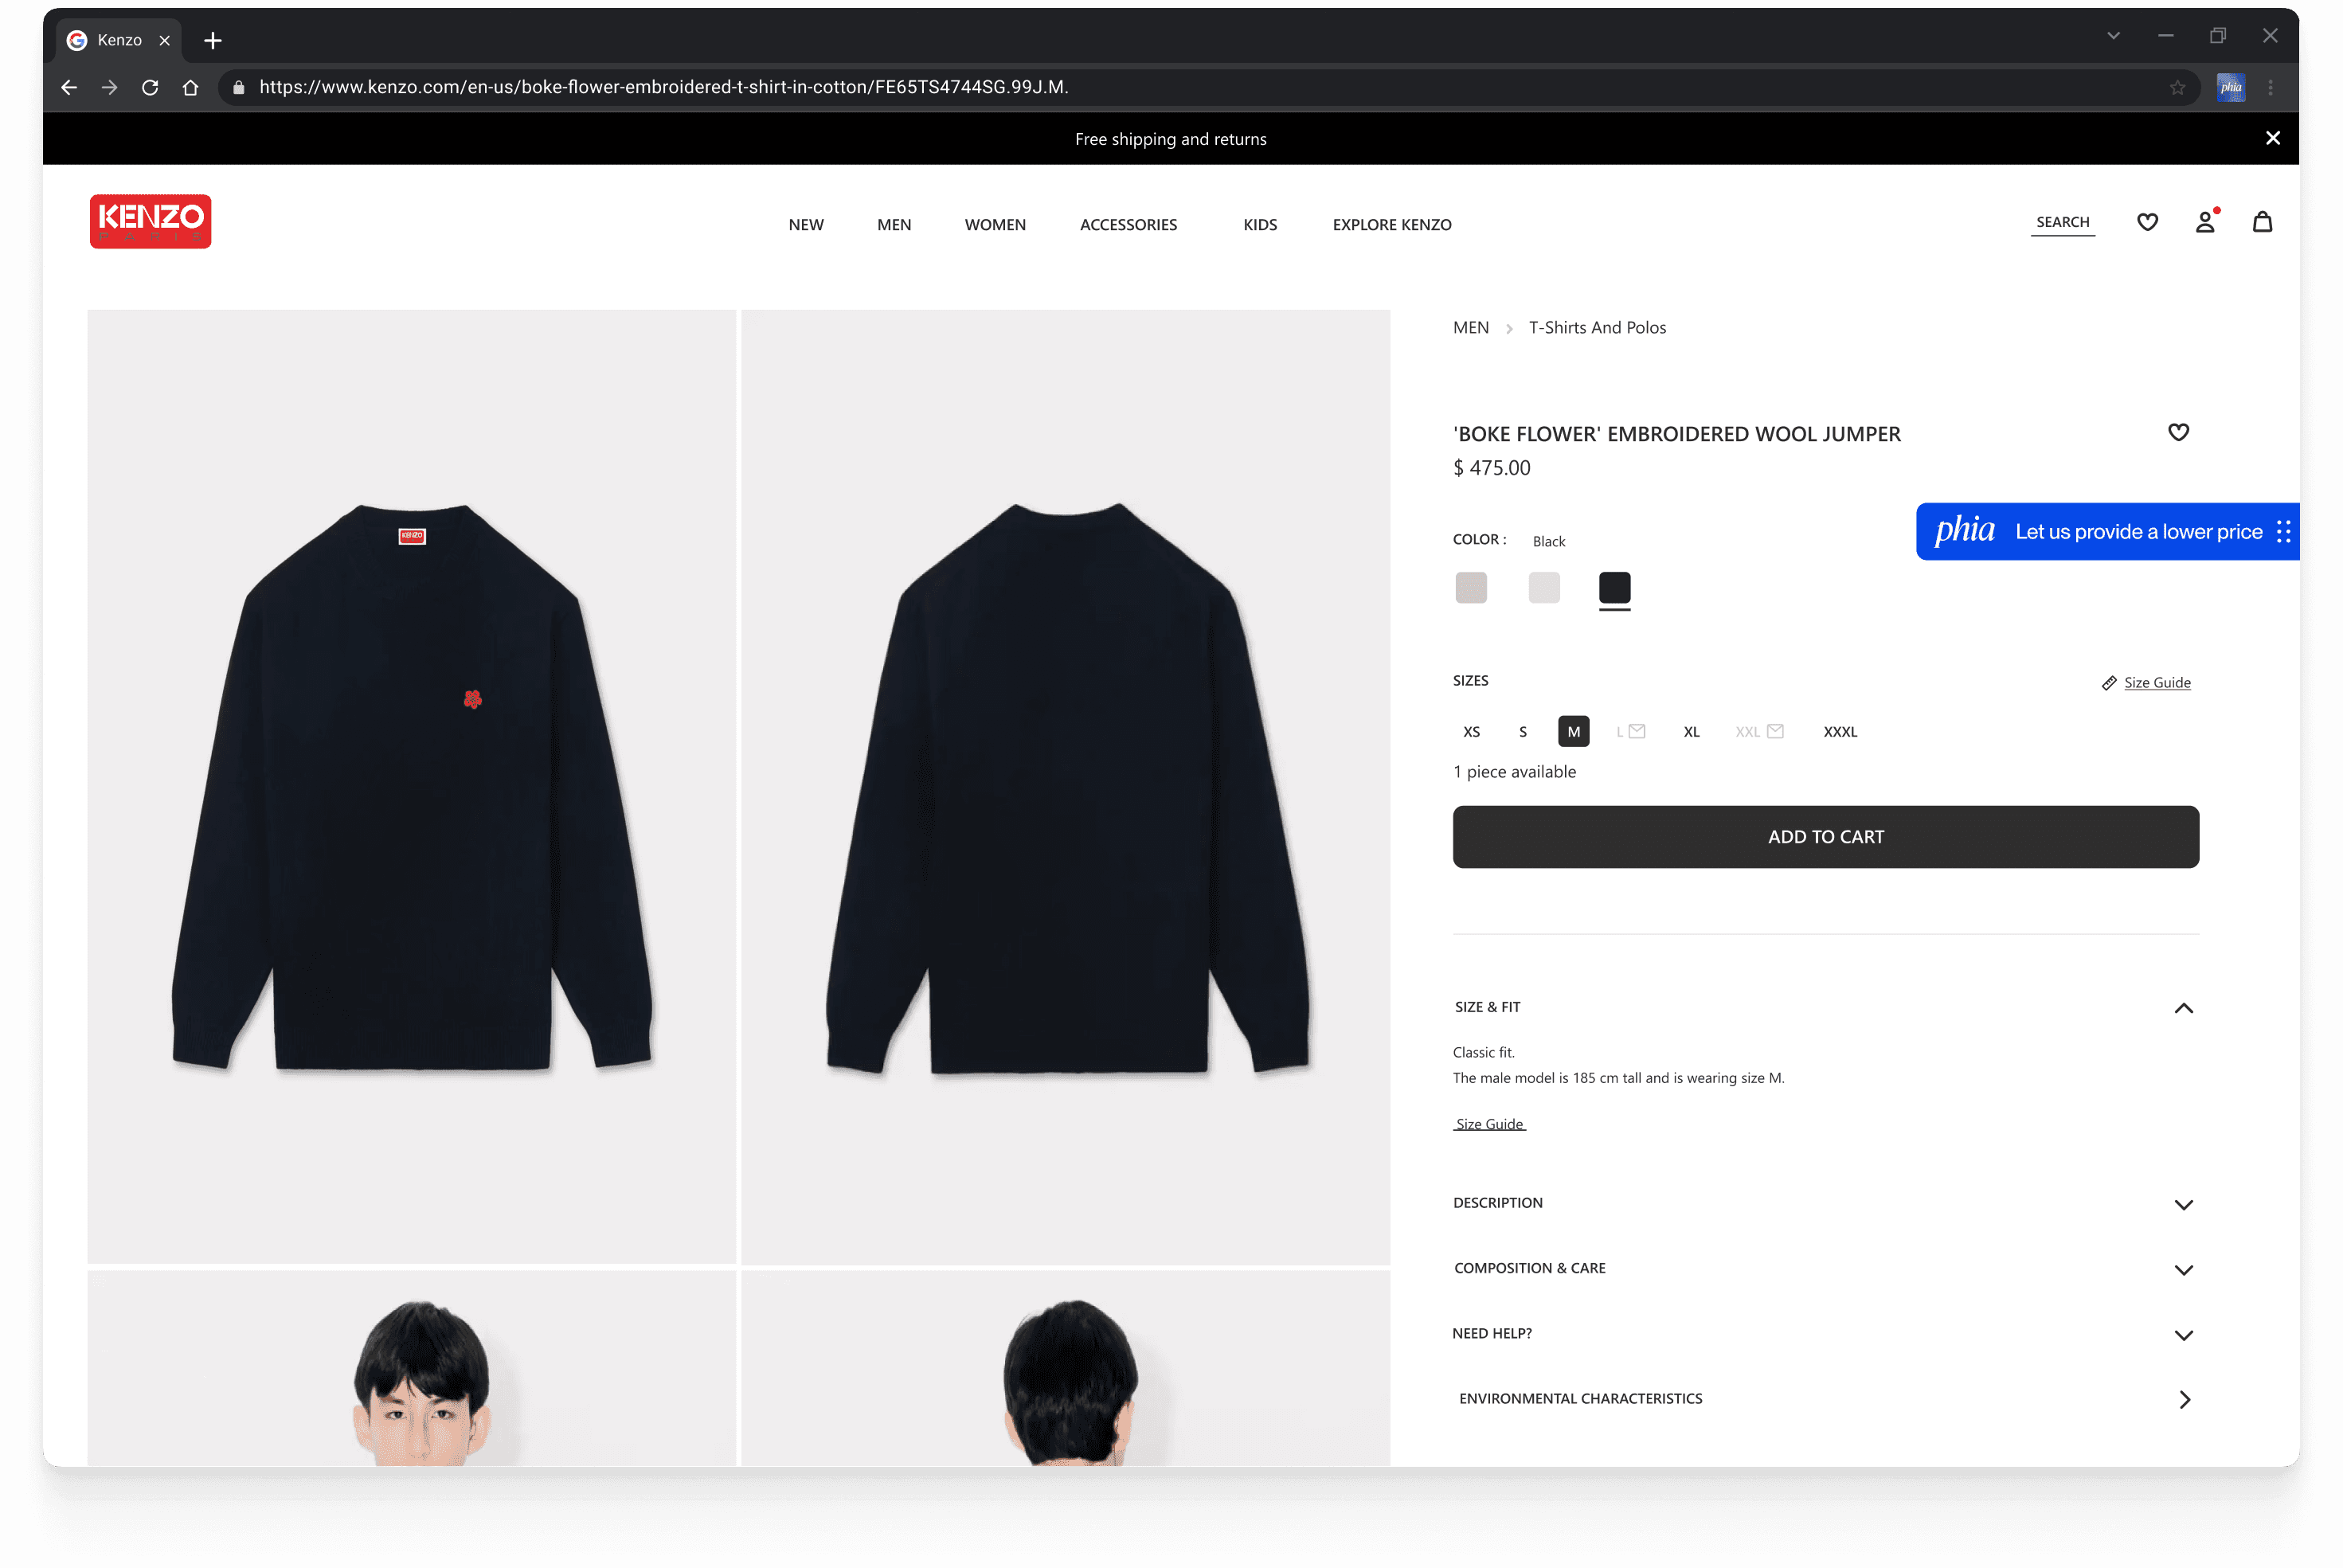The width and height of the screenshot is (2343, 1568).
Task: Add jumper to wishlist heart icon
Action: [2177, 432]
